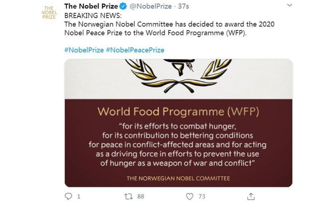Click the World Food Programme (WFP) heading

coord(178,111)
